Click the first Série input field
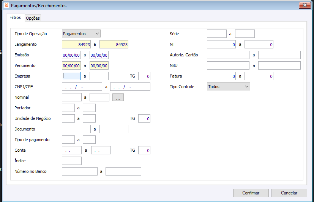 click(x=216, y=34)
